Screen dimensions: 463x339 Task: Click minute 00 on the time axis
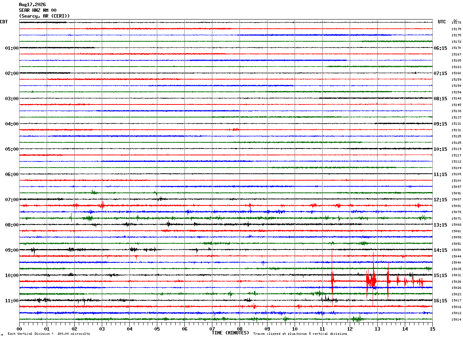[x=19, y=329]
